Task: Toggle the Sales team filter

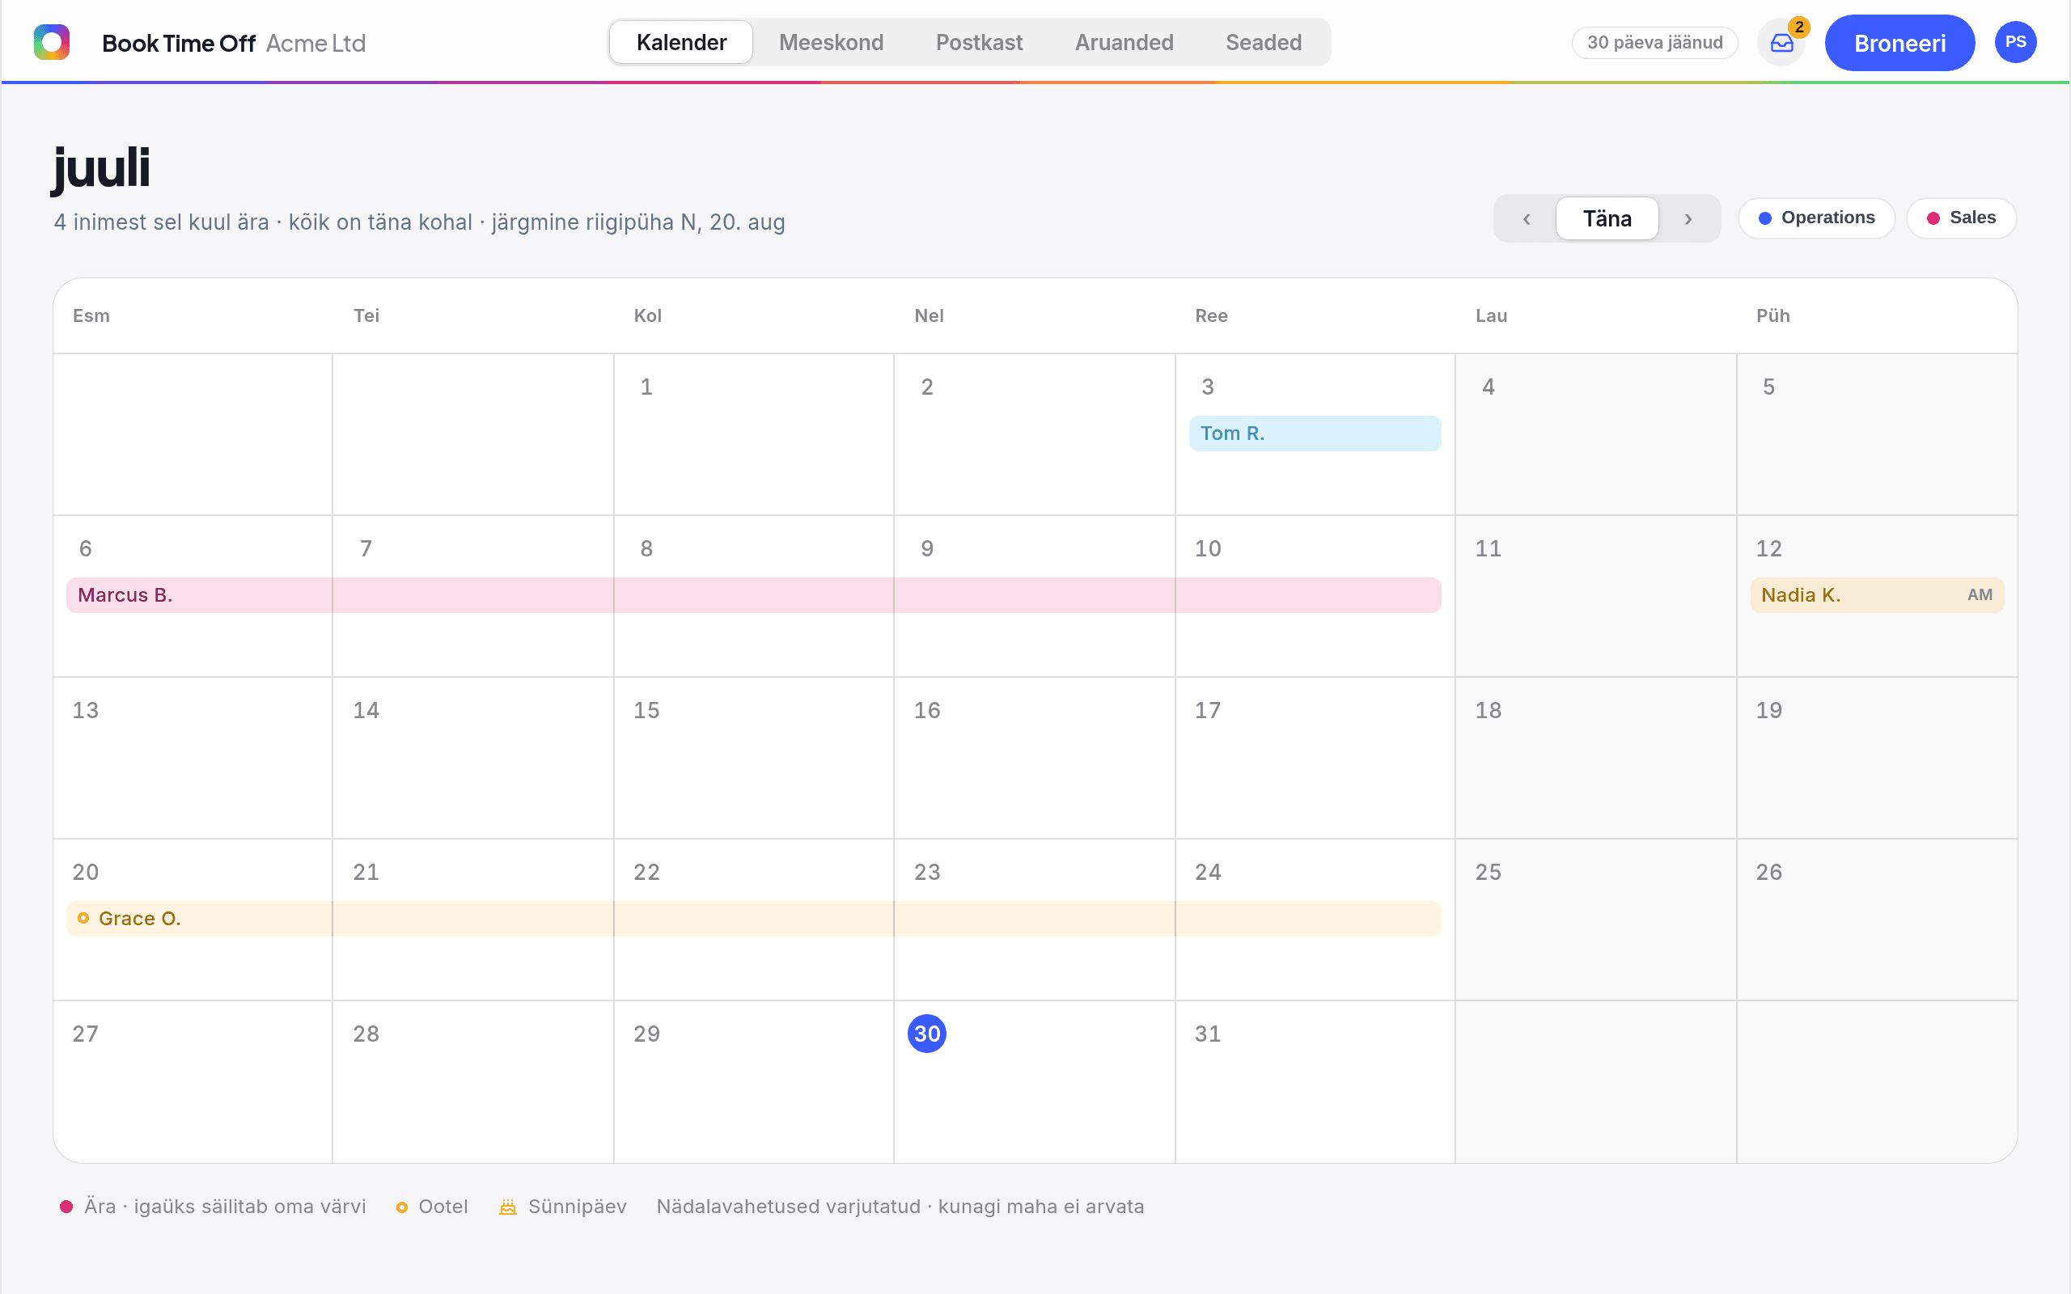Action: pos(1961,218)
